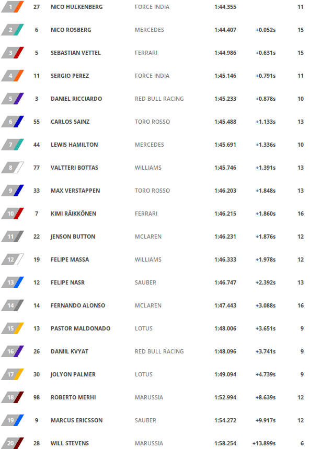310x449 pixels.
Task: Click the position 13 light blue badge
Action: pos(13,282)
